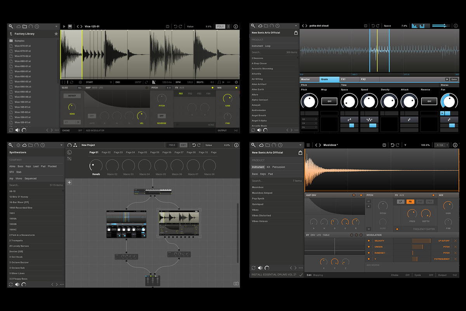Toggle volume speaker icon in Vice browser footer

tap(17, 130)
